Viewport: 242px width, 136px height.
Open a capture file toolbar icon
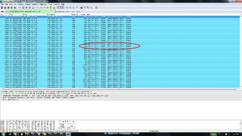[20, 8]
